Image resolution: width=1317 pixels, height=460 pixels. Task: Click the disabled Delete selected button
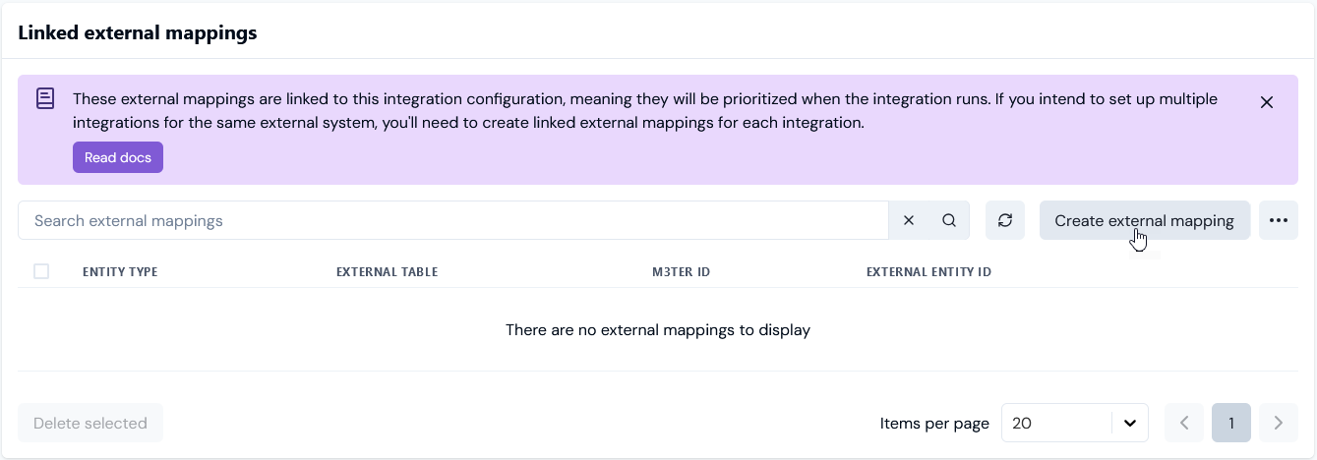(90, 423)
